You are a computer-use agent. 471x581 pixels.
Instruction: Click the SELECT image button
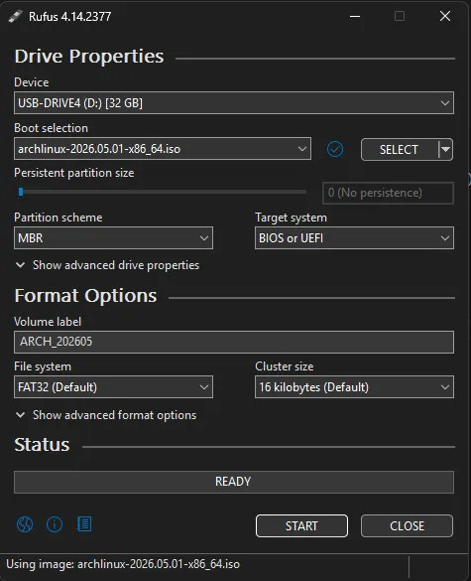pyautogui.click(x=400, y=149)
